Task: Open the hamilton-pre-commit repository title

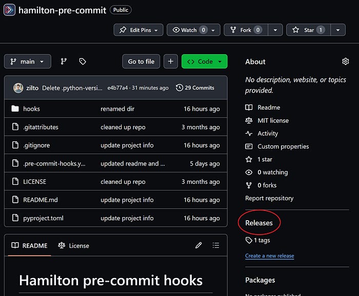Action: [62, 10]
